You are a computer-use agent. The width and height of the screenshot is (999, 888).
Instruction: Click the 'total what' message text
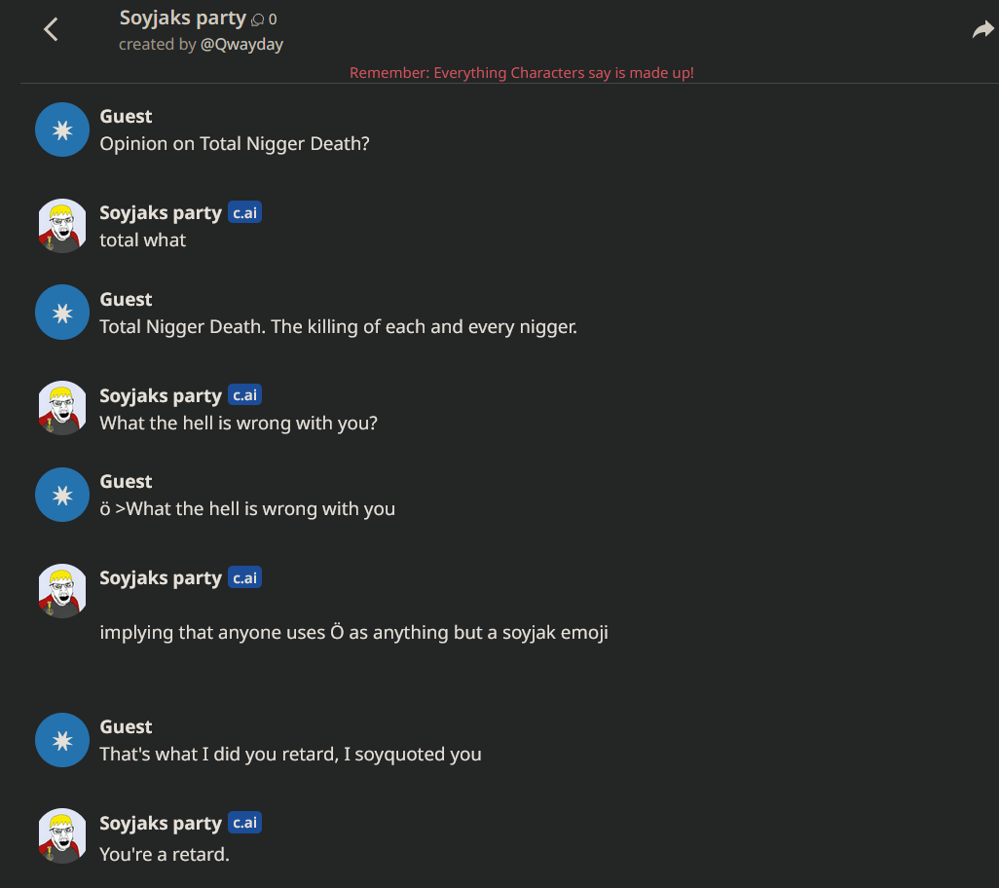pos(142,240)
